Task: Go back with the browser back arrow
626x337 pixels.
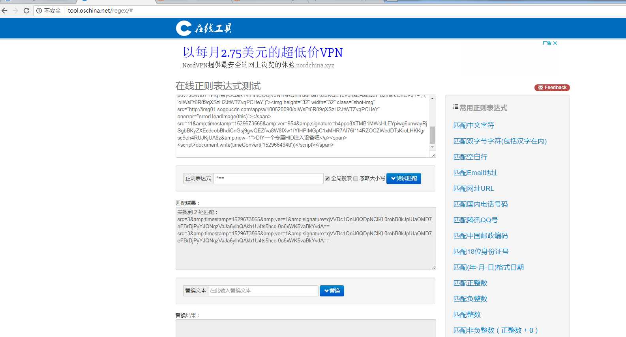Action: pyautogui.click(x=5, y=11)
